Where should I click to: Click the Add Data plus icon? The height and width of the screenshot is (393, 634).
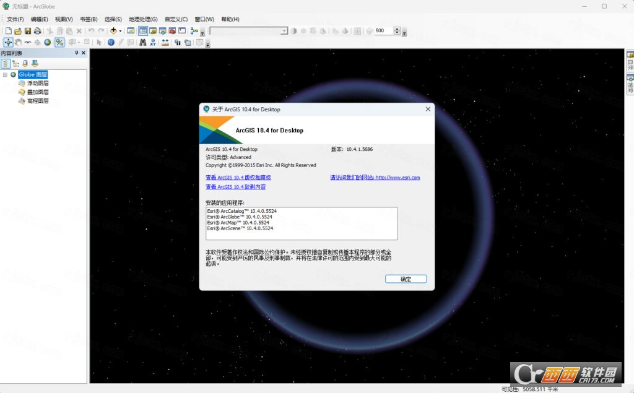click(x=113, y=31)
